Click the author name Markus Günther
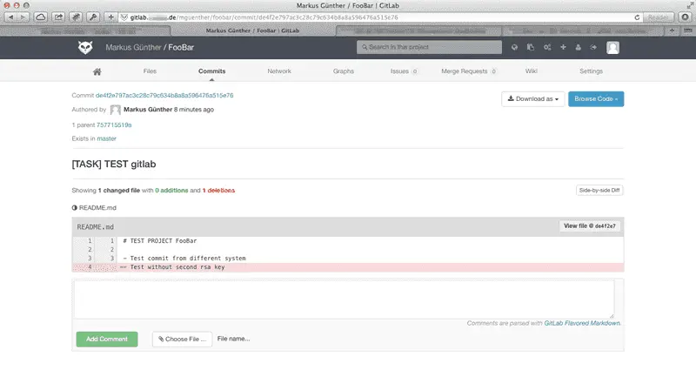The width and height of the screenshot is (696, 370). (x=148, y=110)
